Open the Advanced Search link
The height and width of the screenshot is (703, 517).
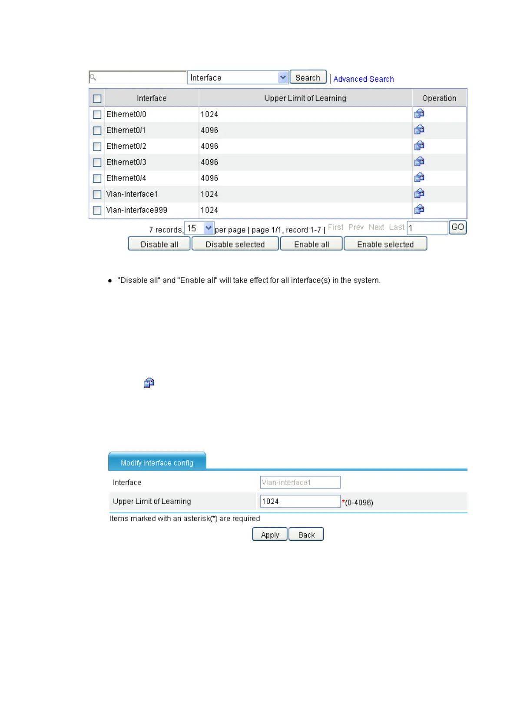point(364,79)
